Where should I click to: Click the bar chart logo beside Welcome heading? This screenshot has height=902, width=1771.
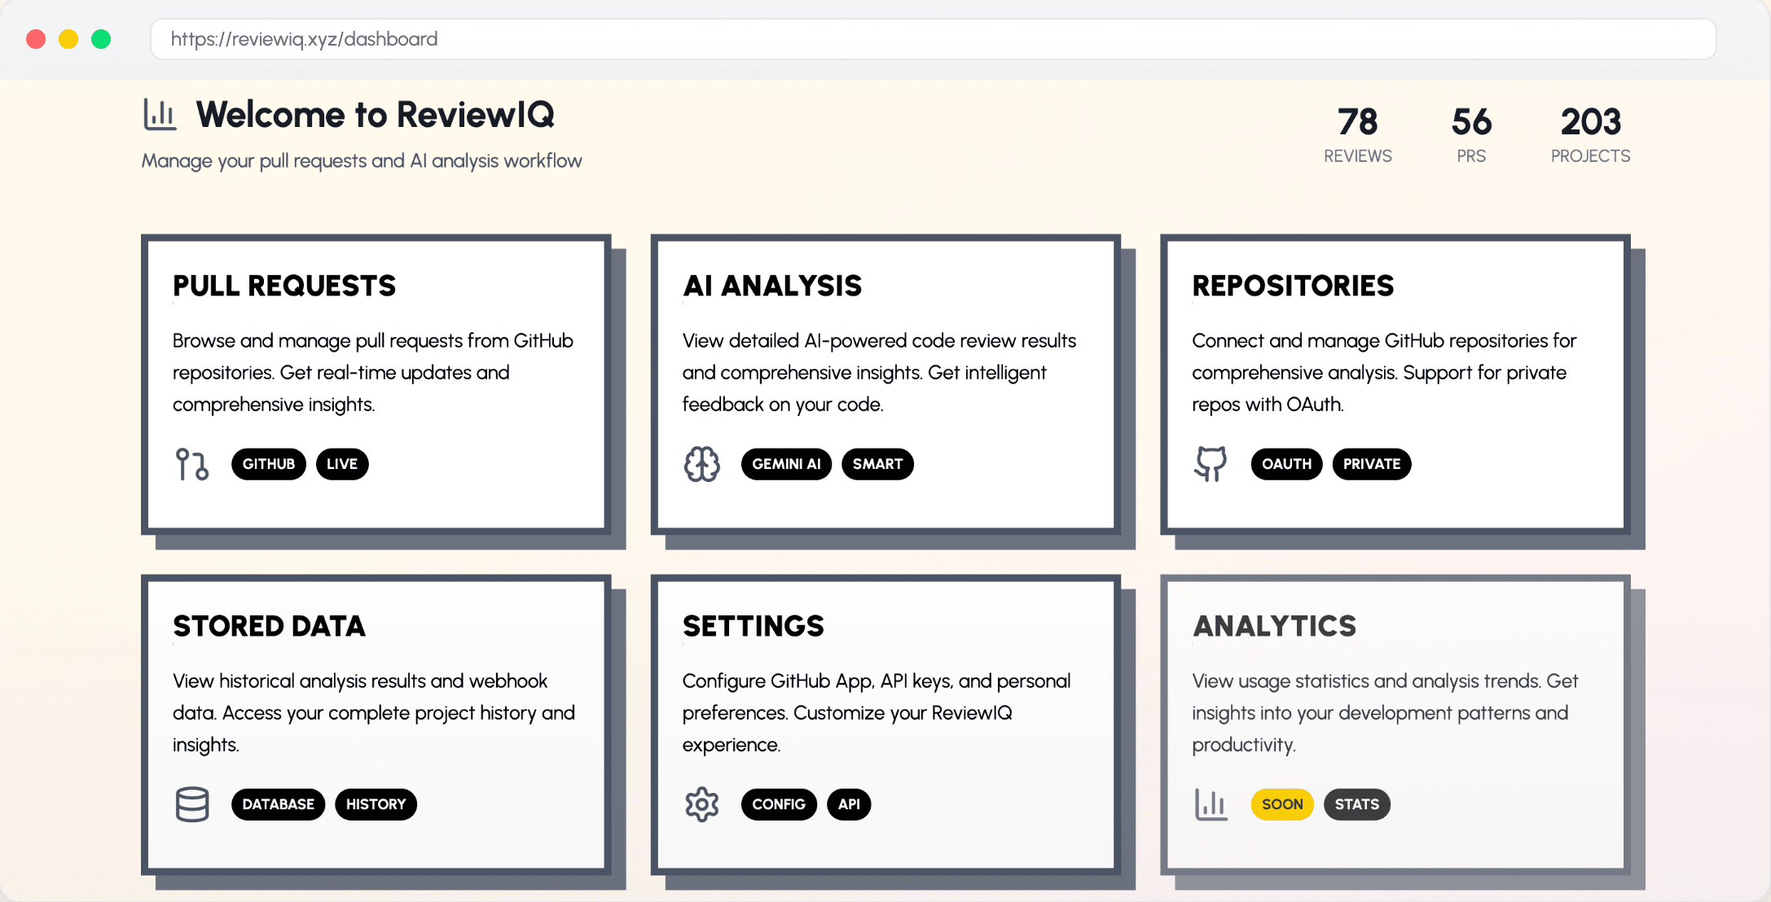pyautogui.click(x=160, y=115)
